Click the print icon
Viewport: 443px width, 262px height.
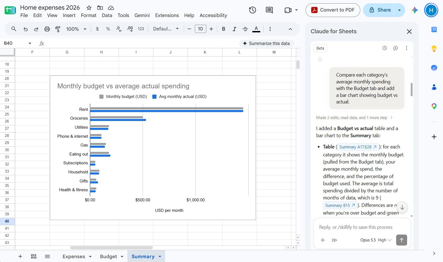[47, 29]
